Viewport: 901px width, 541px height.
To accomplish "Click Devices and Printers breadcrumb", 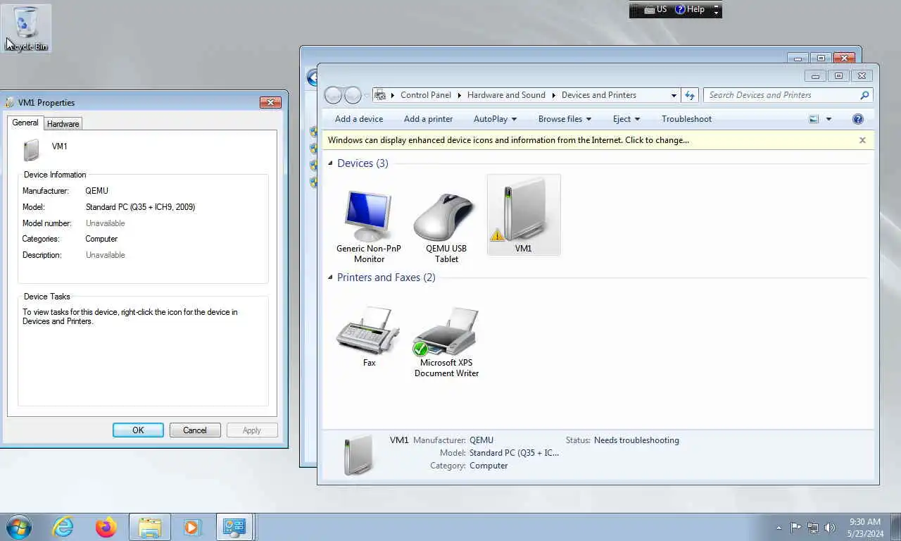I will (599, 95).
